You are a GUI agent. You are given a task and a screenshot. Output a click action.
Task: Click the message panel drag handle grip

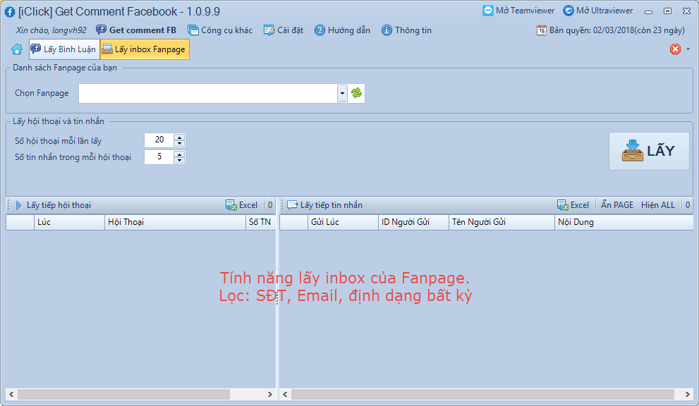pyautogui.click(x=282, y=205)
